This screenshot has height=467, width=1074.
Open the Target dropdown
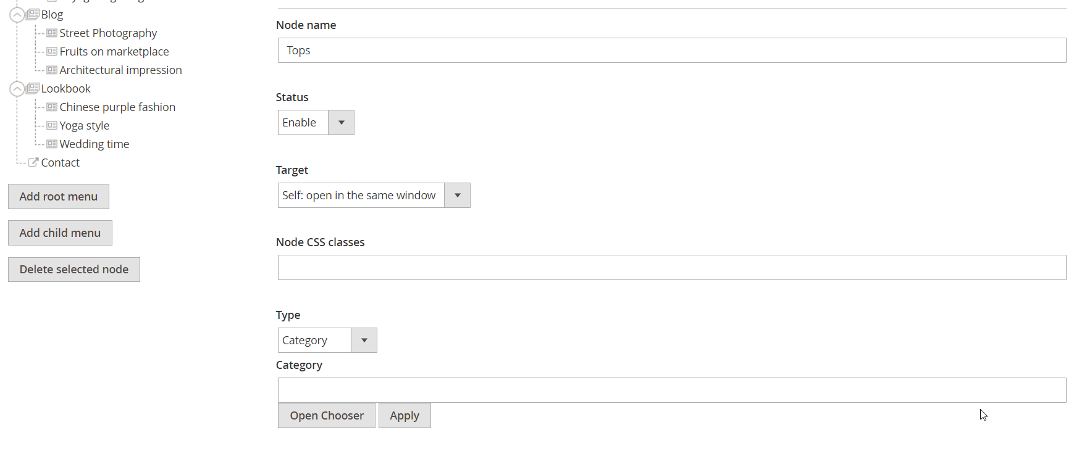tap(374, 195)
